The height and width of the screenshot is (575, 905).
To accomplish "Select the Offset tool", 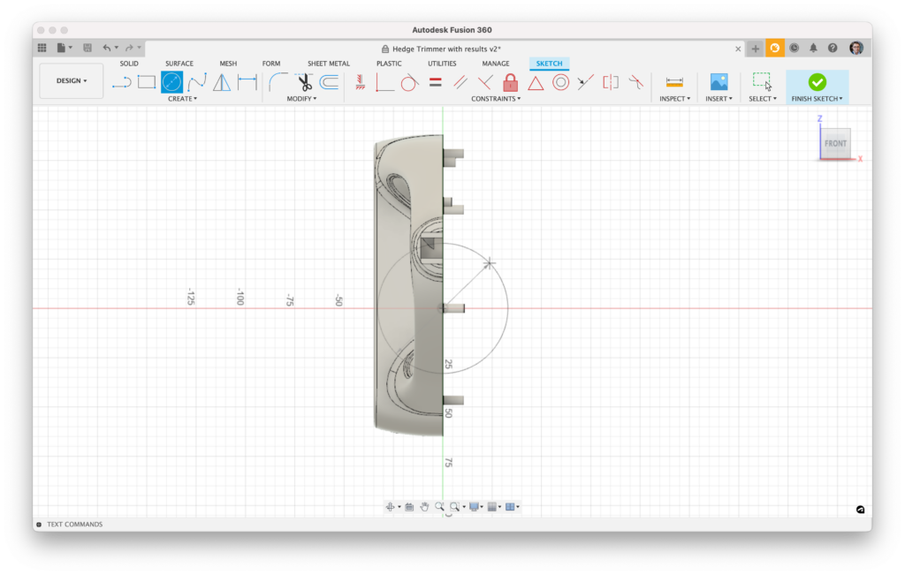I will click(329, 82).
